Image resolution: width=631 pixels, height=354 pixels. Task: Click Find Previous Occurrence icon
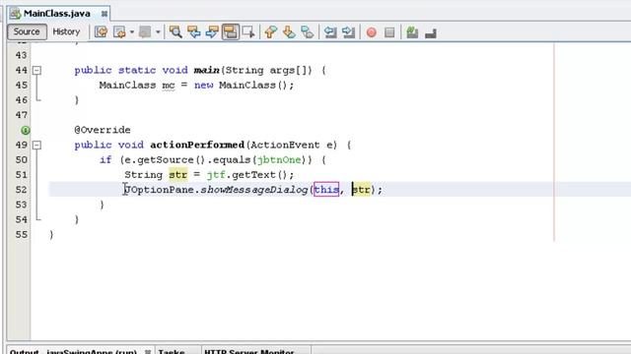[x=194, y=32]
